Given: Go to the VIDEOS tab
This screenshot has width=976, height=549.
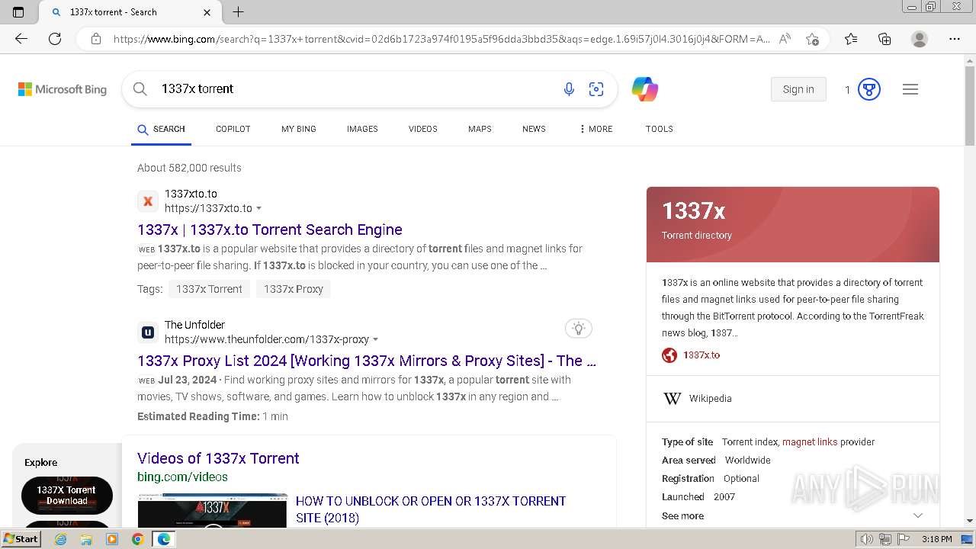Looking at the screenshot, I should (423, 129).
